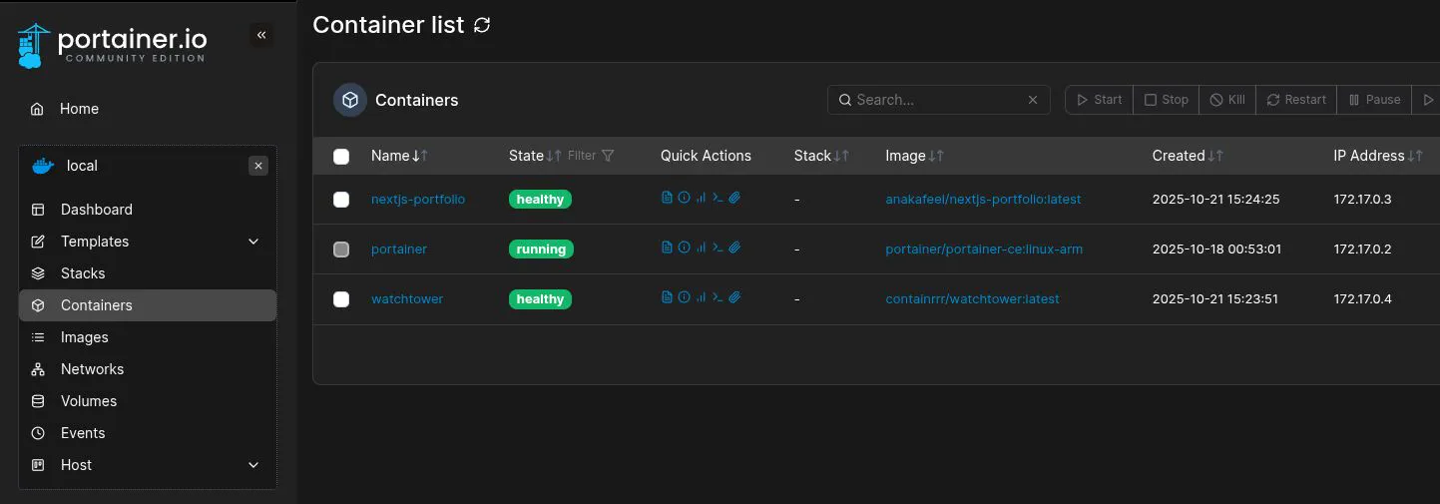Attach console to portainer container
The width and height of the screenshot is (1440, 504).
click(x=734, y=248)
